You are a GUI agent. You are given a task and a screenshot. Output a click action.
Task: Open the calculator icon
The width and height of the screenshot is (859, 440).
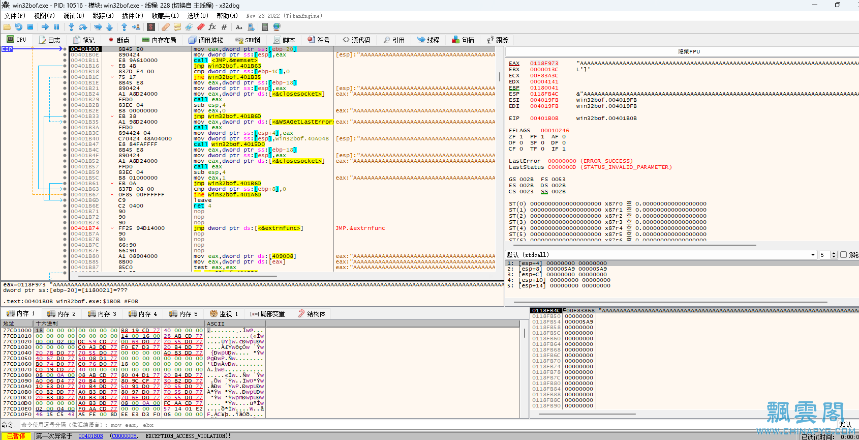tap(265, 27)
